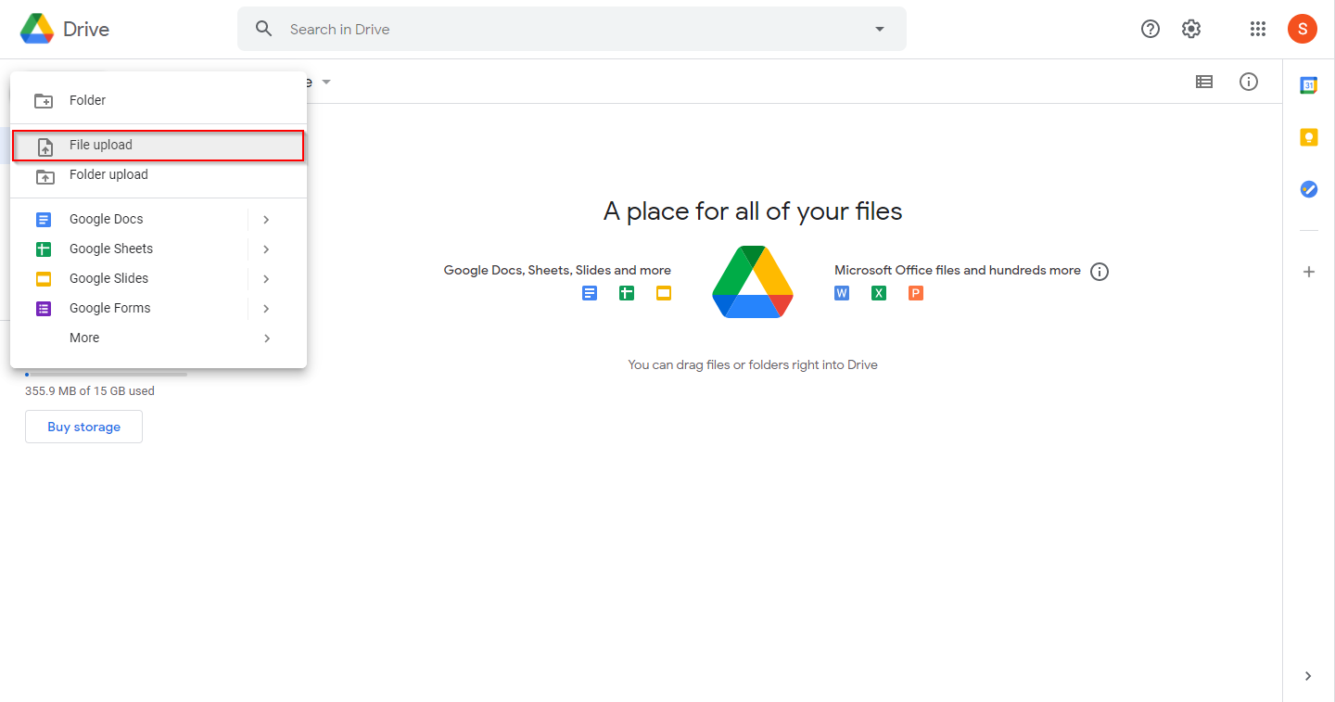This screenshot has height=702, width=1335.
Task: Click 'You can drag files or folders' text
Action: point(753,364)
